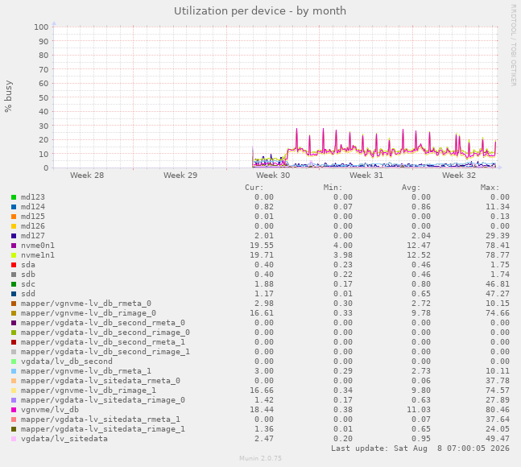Click the Min: column header
The width and height of the screenshot is (521, 467).
[333, 188]
